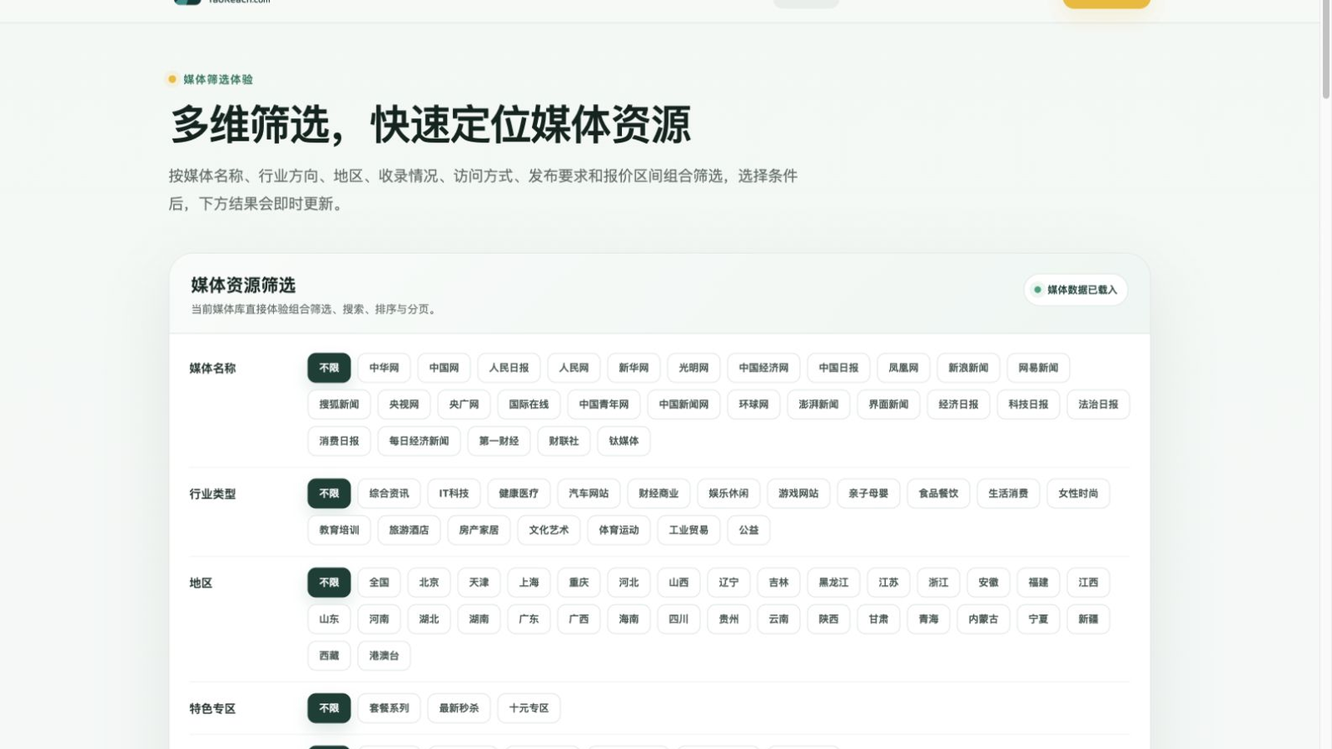Choose 最新秒杀 special zone chip

[459, 708]
